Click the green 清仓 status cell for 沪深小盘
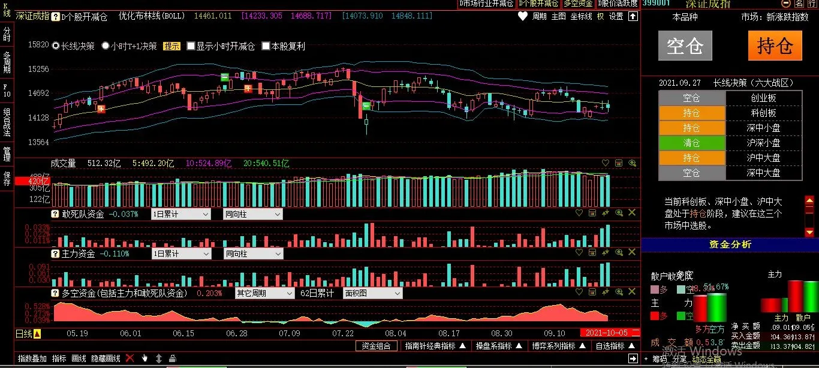 (x=692, y=143)
